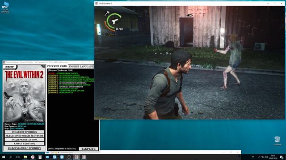286x160 pixels.
Task: Open the volume tray icon
Action: point(266,157)
